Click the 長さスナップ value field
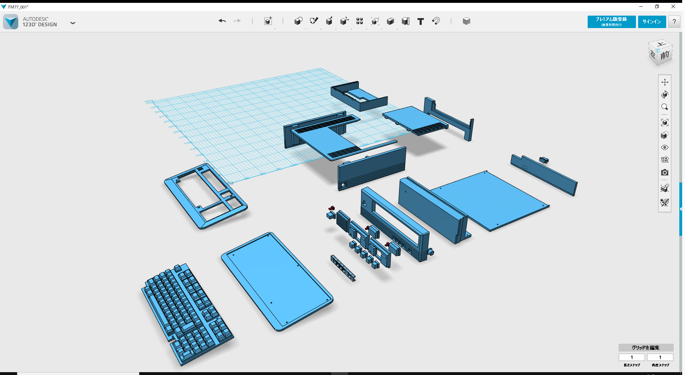 coord(632,357)
